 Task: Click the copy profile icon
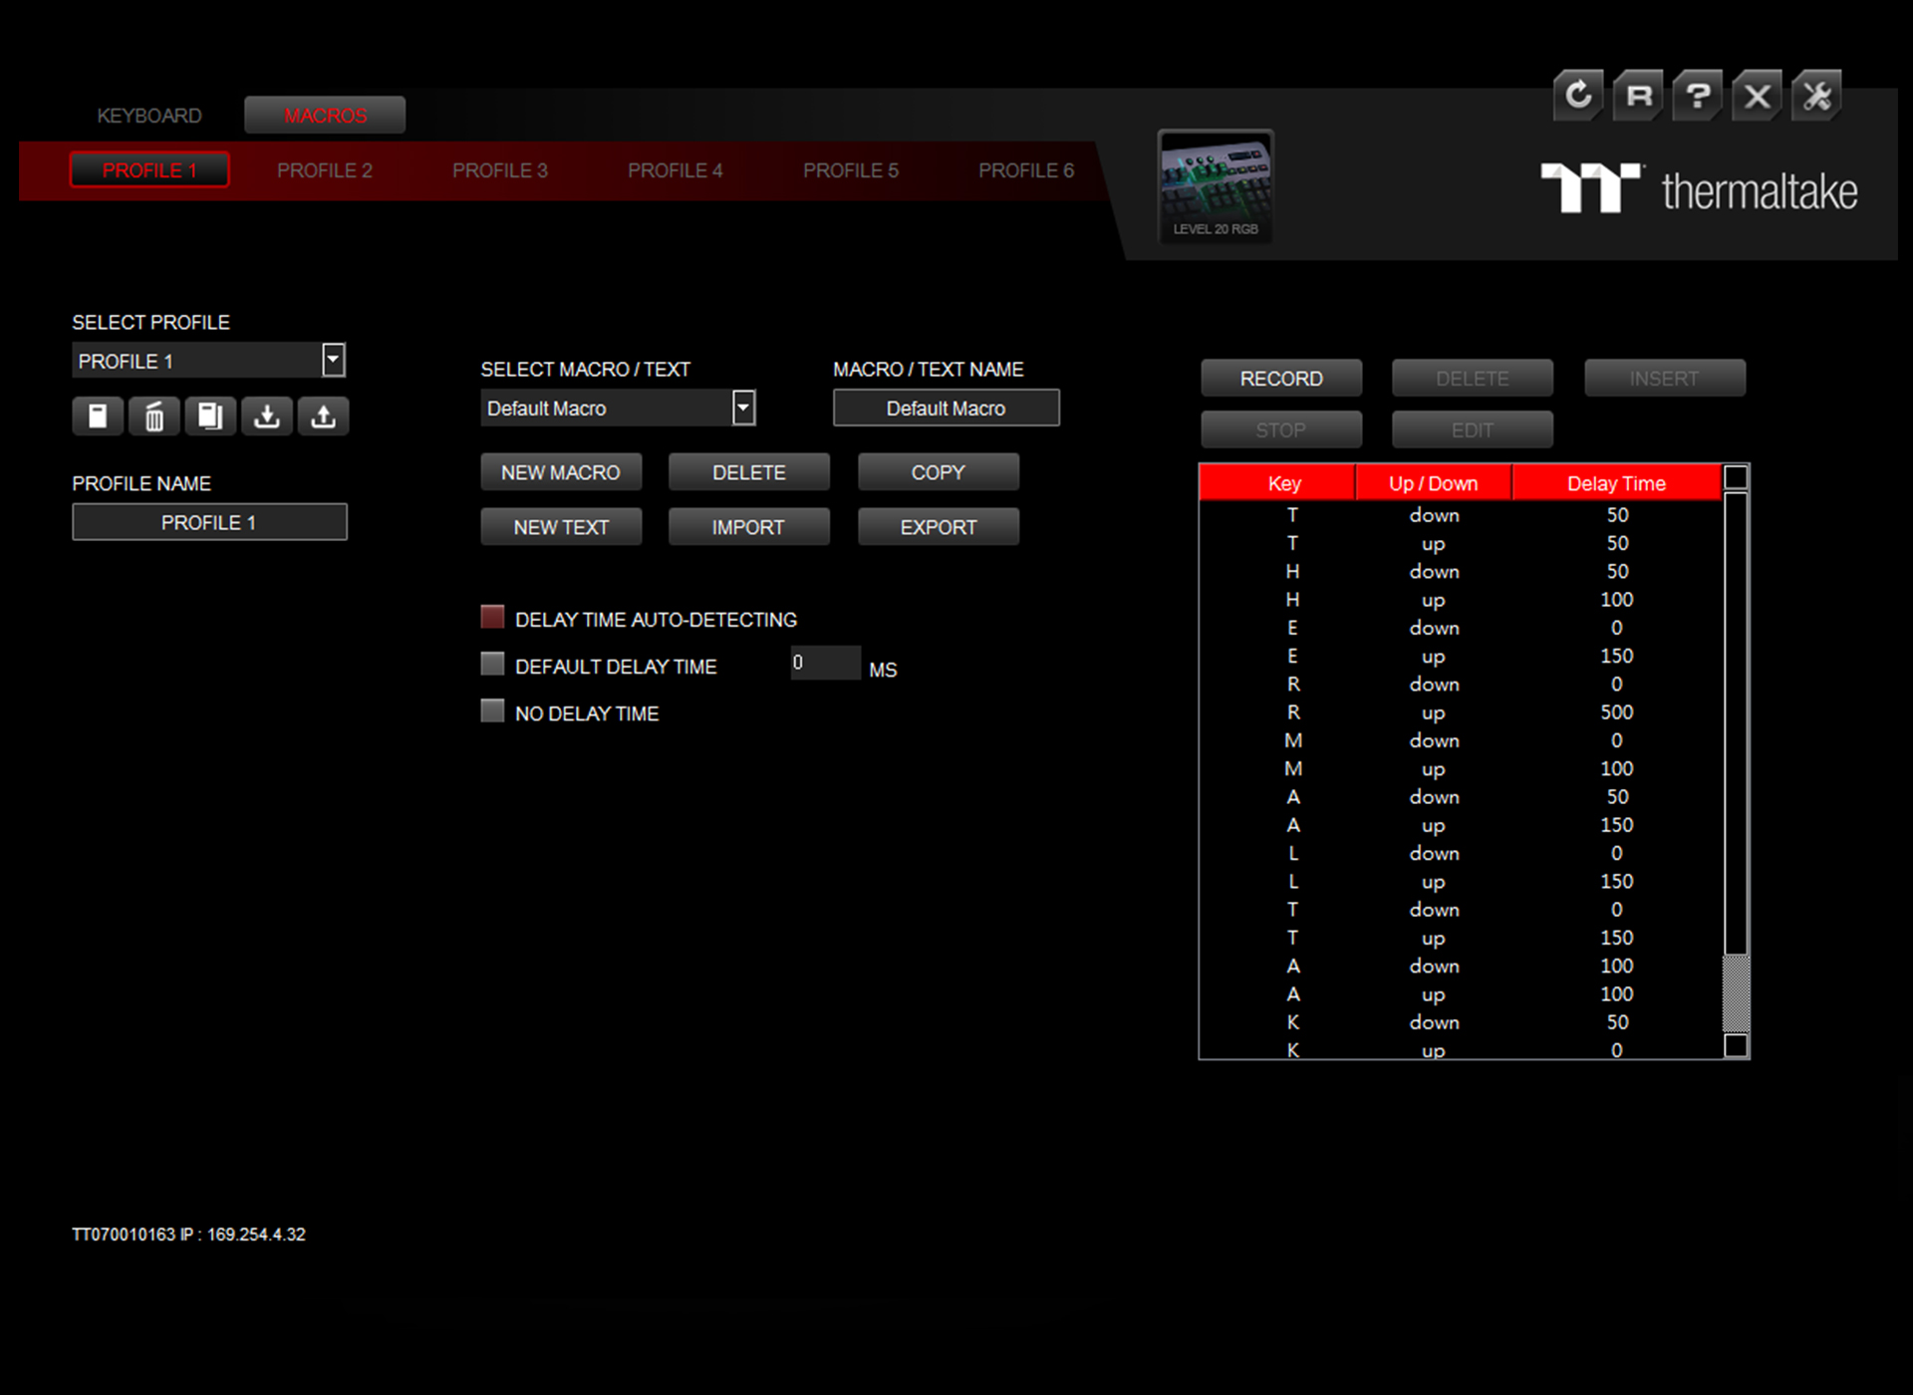click(x=210, y=416)
